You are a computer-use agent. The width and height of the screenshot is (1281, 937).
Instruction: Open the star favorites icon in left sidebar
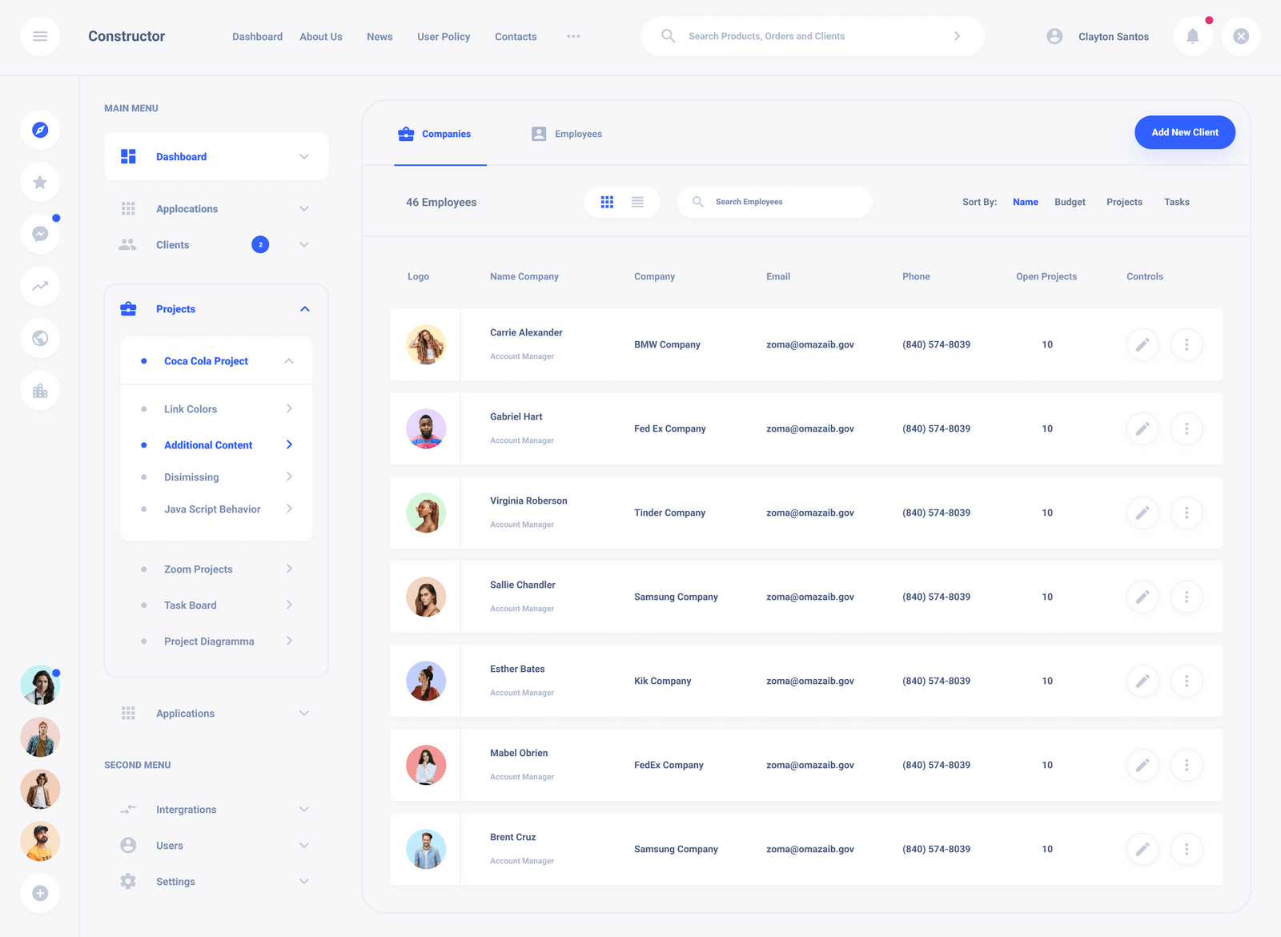[40, 182]
